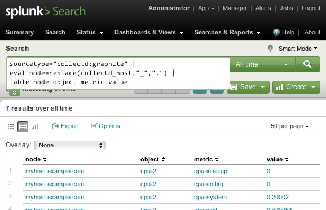Expand Searches & Reports menu
Image resolution: width=326 pixels, height=210 pixels.
click(227, 33)
